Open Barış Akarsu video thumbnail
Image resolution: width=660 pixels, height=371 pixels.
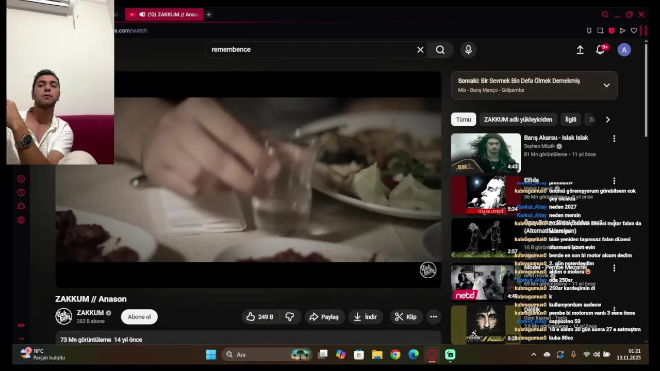[x=486, y=153]
